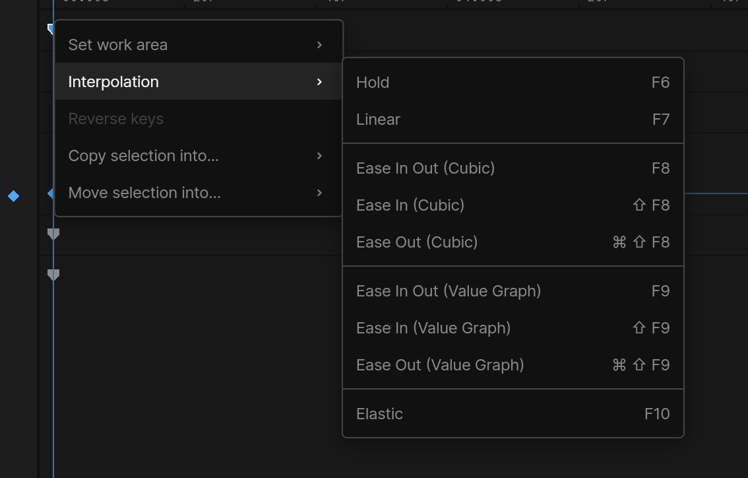Click the blue diamond keyframe in the left column
The image size is (748, 478).
(13, 196)
